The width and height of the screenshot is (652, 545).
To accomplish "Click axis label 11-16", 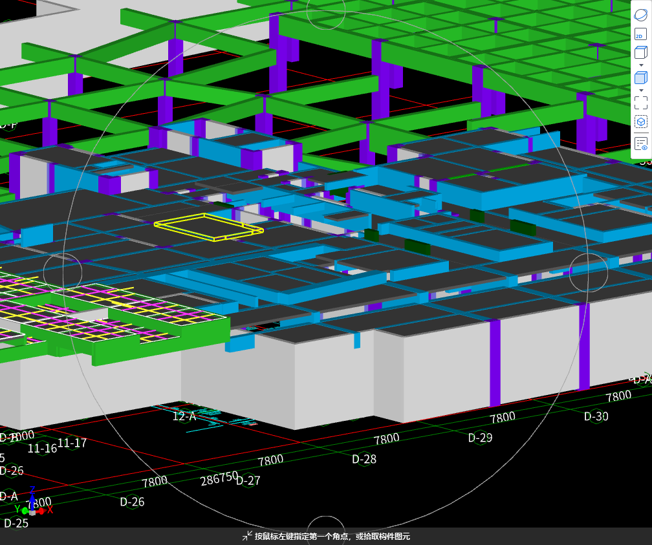I will pos(42,448).
